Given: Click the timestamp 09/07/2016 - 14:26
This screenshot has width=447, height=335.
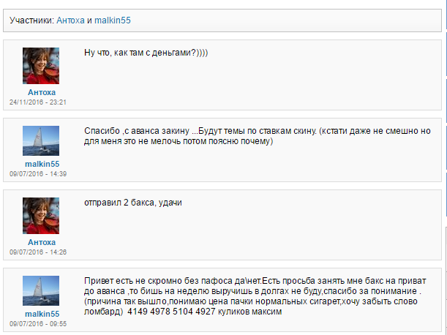Looking at the screenshot, I should tap(38, 252).
